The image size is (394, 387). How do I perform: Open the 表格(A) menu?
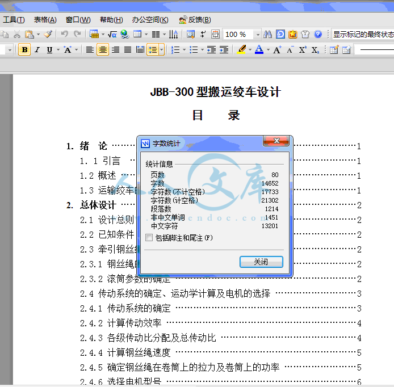coord(45,20)
